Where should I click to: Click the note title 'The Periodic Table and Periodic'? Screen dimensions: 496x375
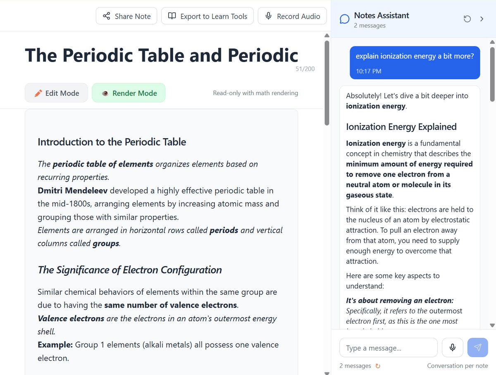pos(162,55)
